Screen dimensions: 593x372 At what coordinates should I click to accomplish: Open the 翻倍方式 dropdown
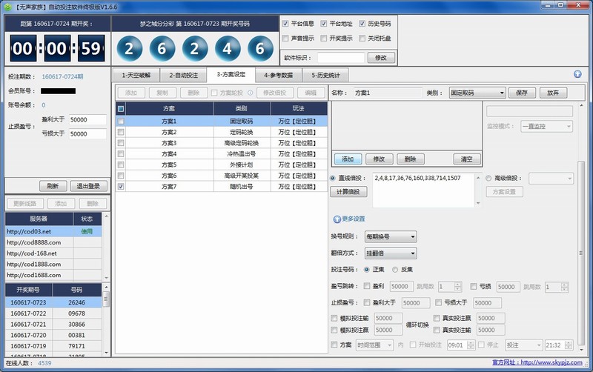point(390,253)
